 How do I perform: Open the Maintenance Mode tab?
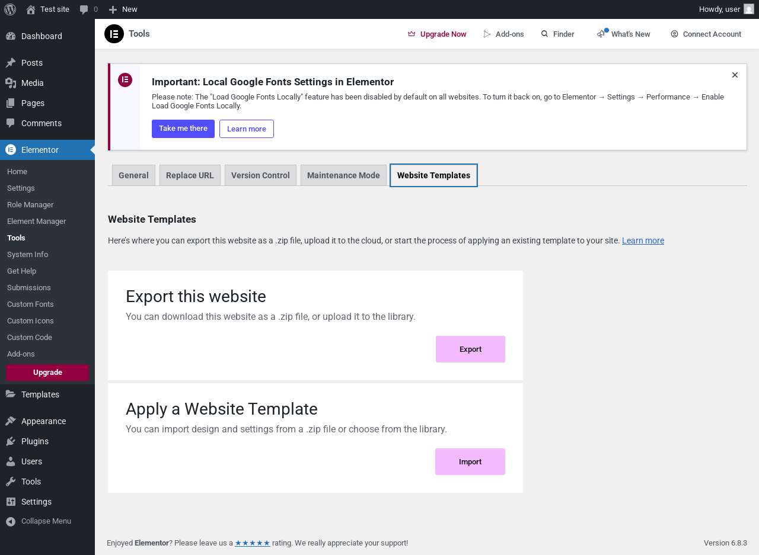(x=343, y=175)
